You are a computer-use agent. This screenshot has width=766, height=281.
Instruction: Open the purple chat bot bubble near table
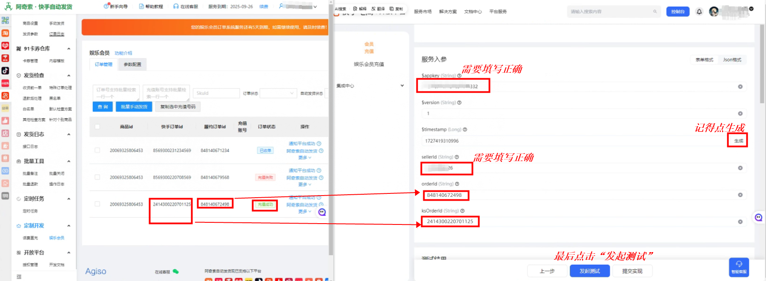click(x=322, y=212)
